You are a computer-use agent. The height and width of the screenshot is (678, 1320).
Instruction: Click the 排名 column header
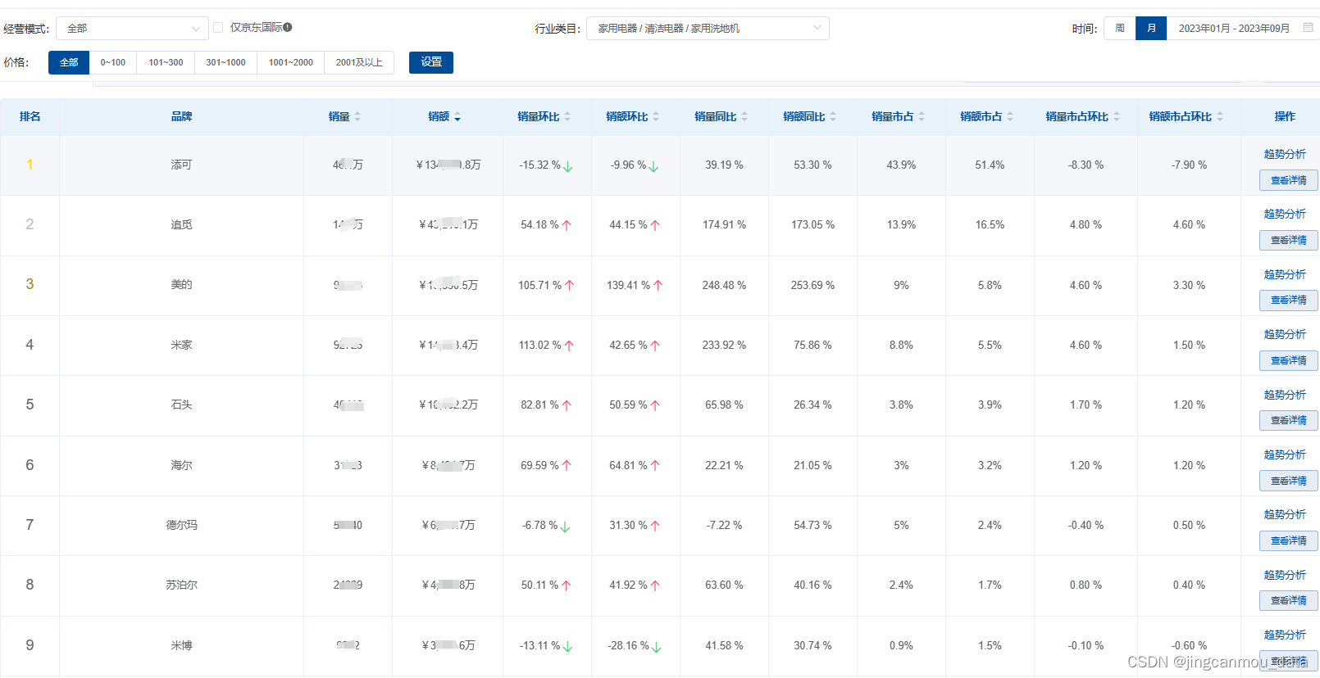30,117
